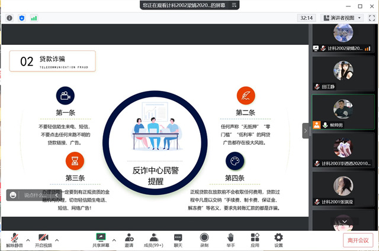Image resolution: width=379 pixels, height=251 pixels.
Task: Click the 离开会议 leave meeting button
Action: coord(358,240)
